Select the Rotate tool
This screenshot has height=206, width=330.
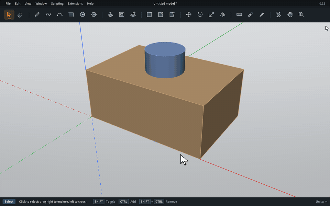click(x=200, y=14)
